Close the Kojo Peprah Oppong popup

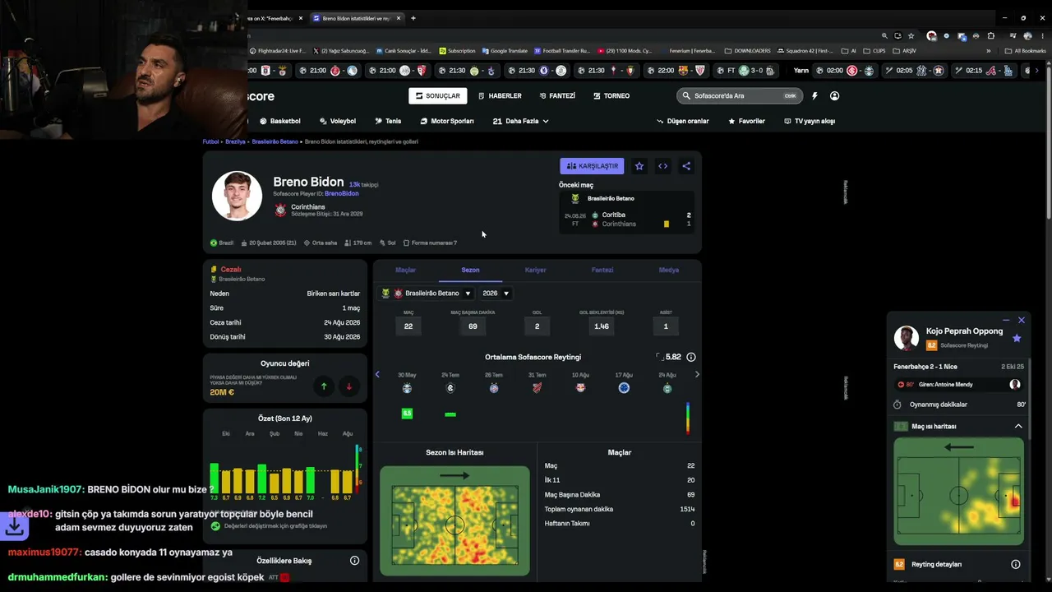(x=1022, y=320)
